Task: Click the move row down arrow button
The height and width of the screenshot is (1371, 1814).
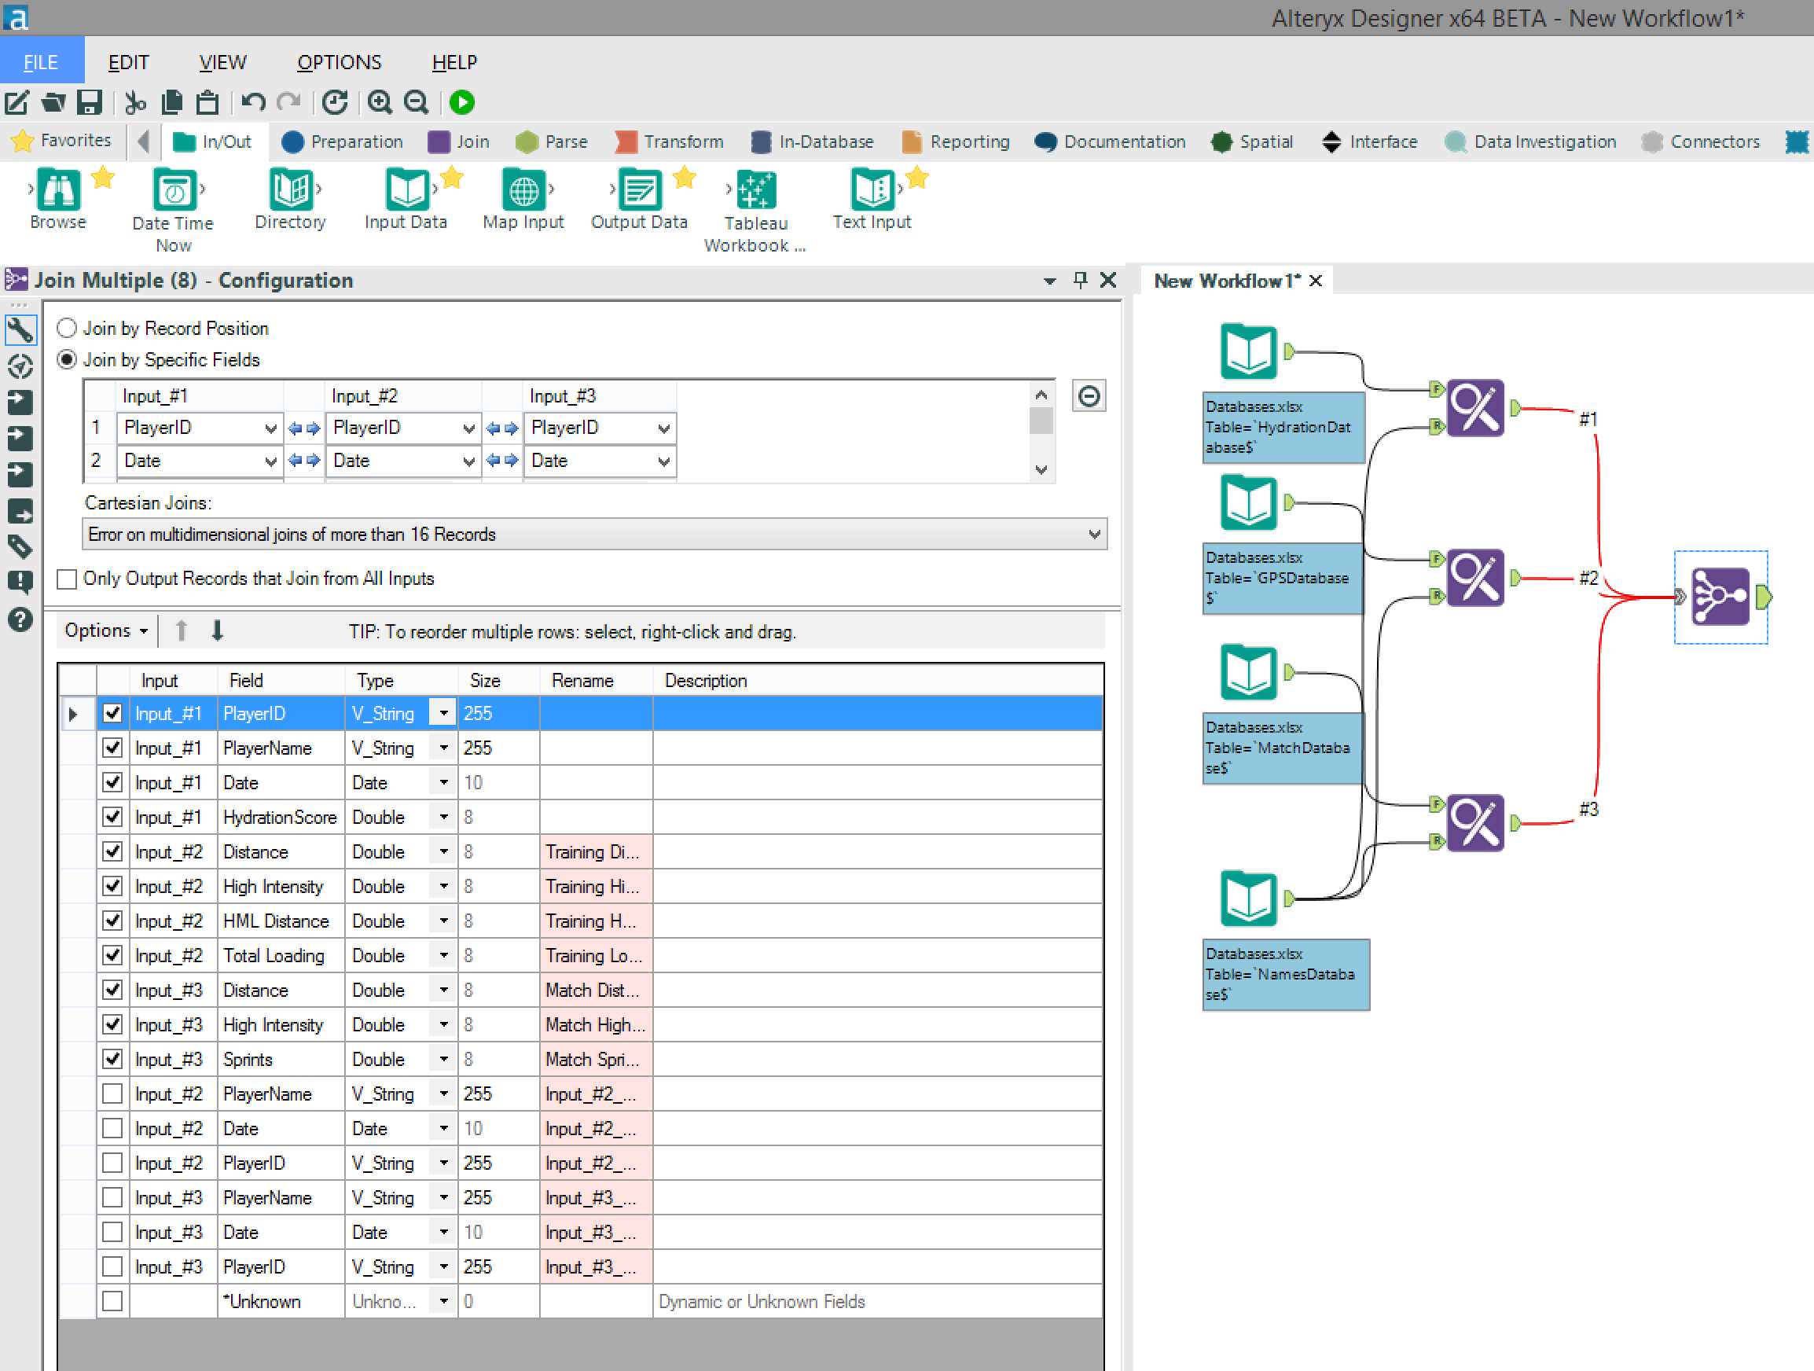Action: tap(218, 631)
